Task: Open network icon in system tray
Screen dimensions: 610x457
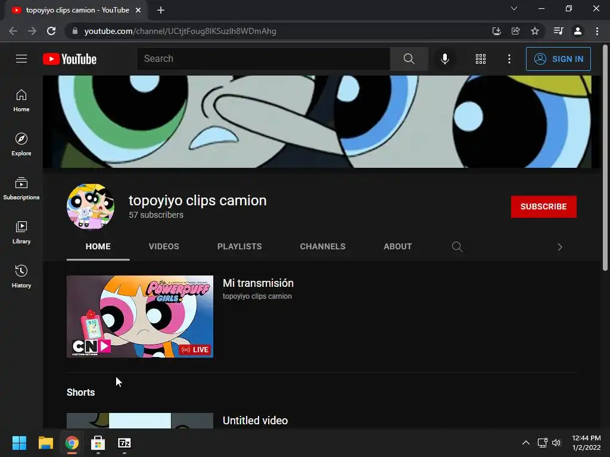Action: click(542, 443)
